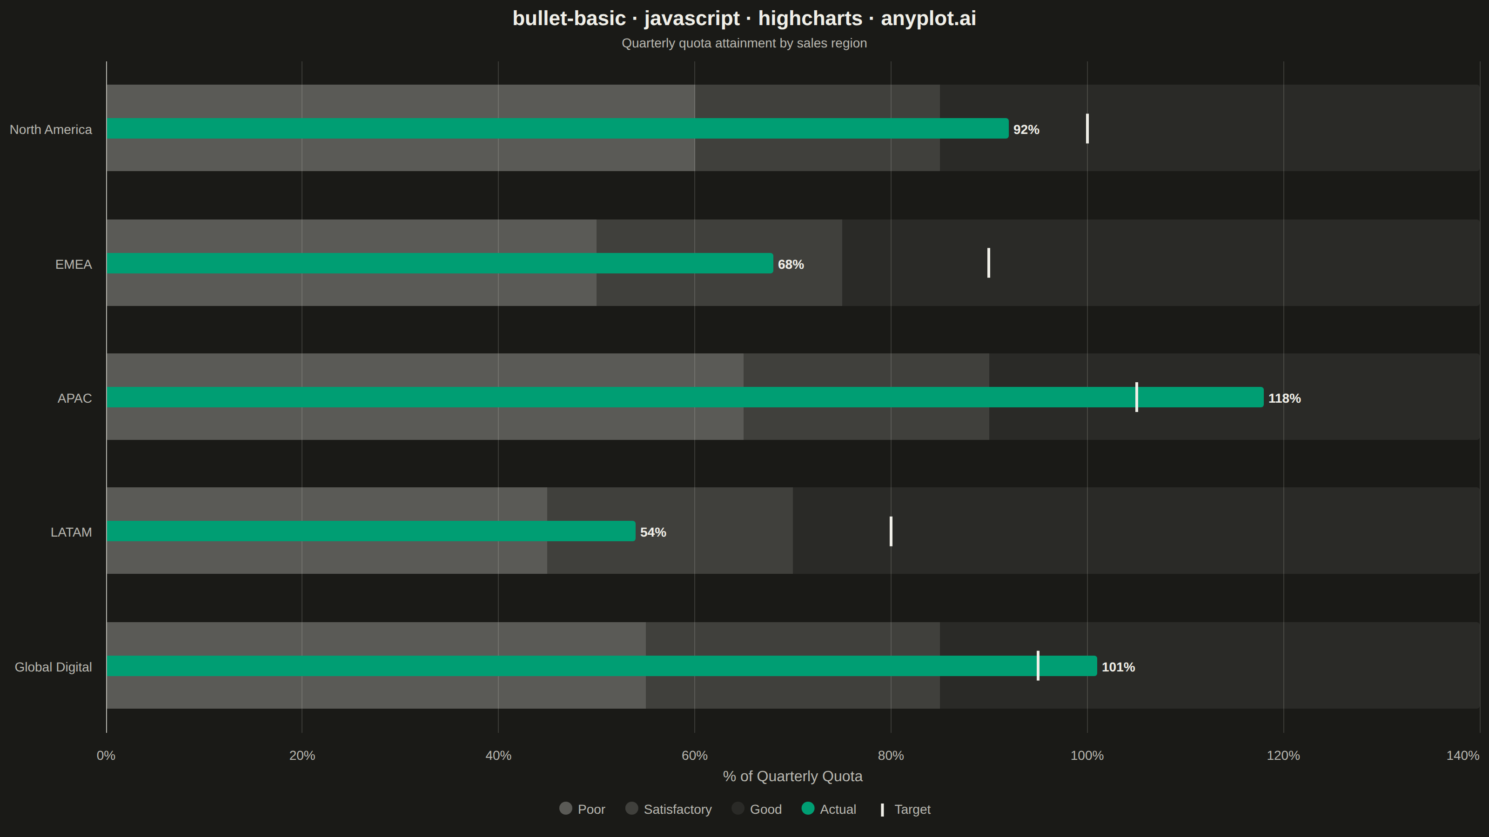Click the EMEA axis label
The height and width of the screenshot is (837, 1489).
[x=74, y=264]
